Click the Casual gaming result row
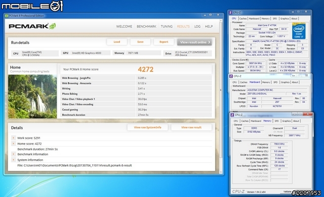The height and width of the screenshot is (197, 324). tap(136, 110)
